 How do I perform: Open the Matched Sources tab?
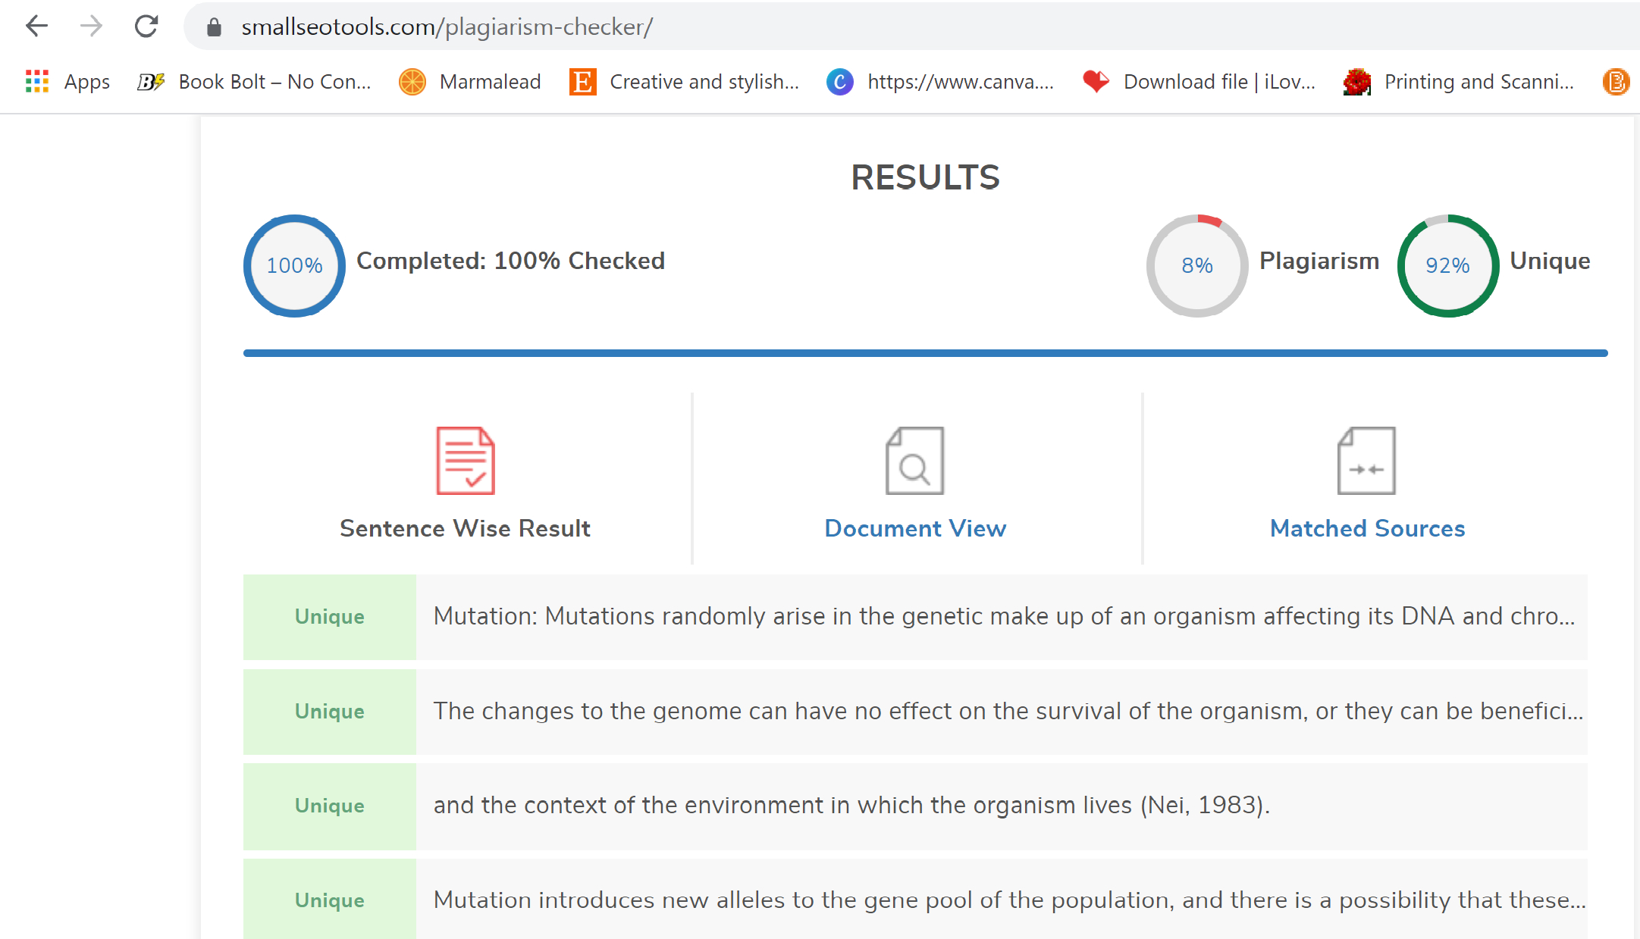[x=1366, y=527]
